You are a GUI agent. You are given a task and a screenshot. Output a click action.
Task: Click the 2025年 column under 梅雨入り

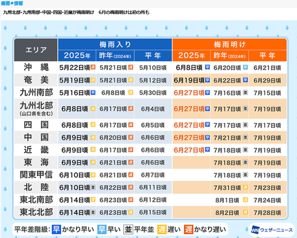(x=77, y=56)
